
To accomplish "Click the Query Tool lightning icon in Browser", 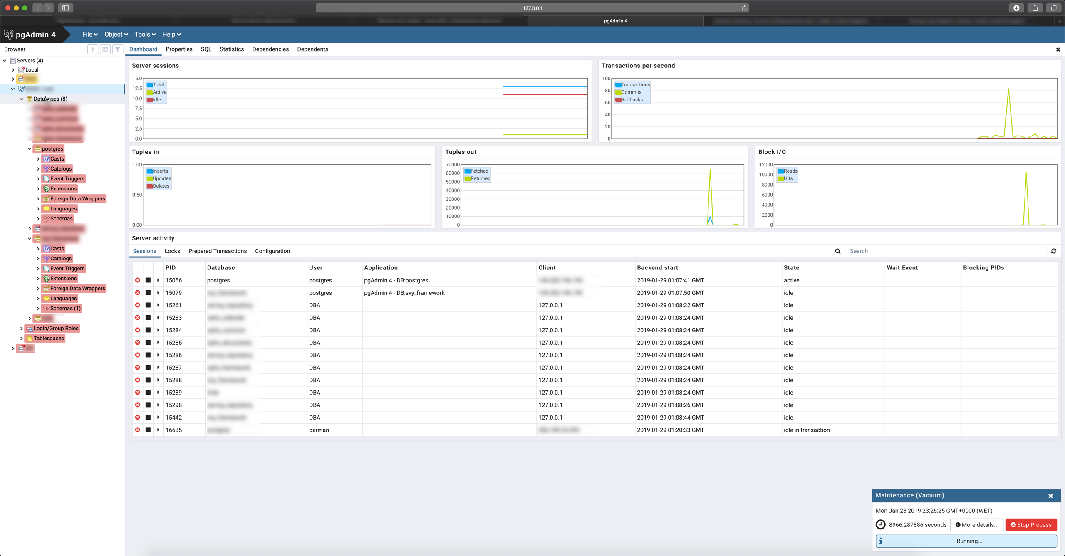I will tap(93, 49).
